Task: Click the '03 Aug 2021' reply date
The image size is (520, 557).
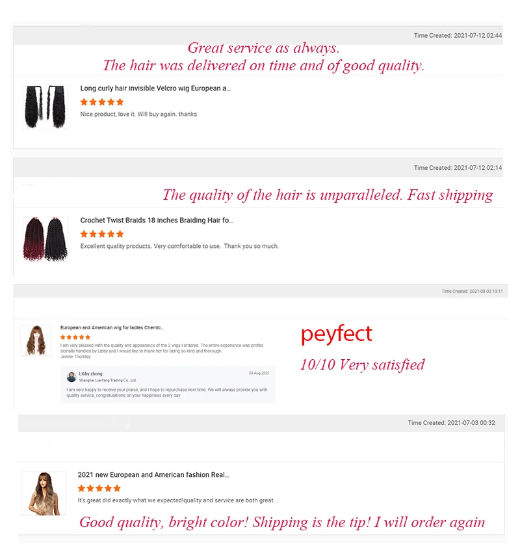Action: tap(259, 373)
